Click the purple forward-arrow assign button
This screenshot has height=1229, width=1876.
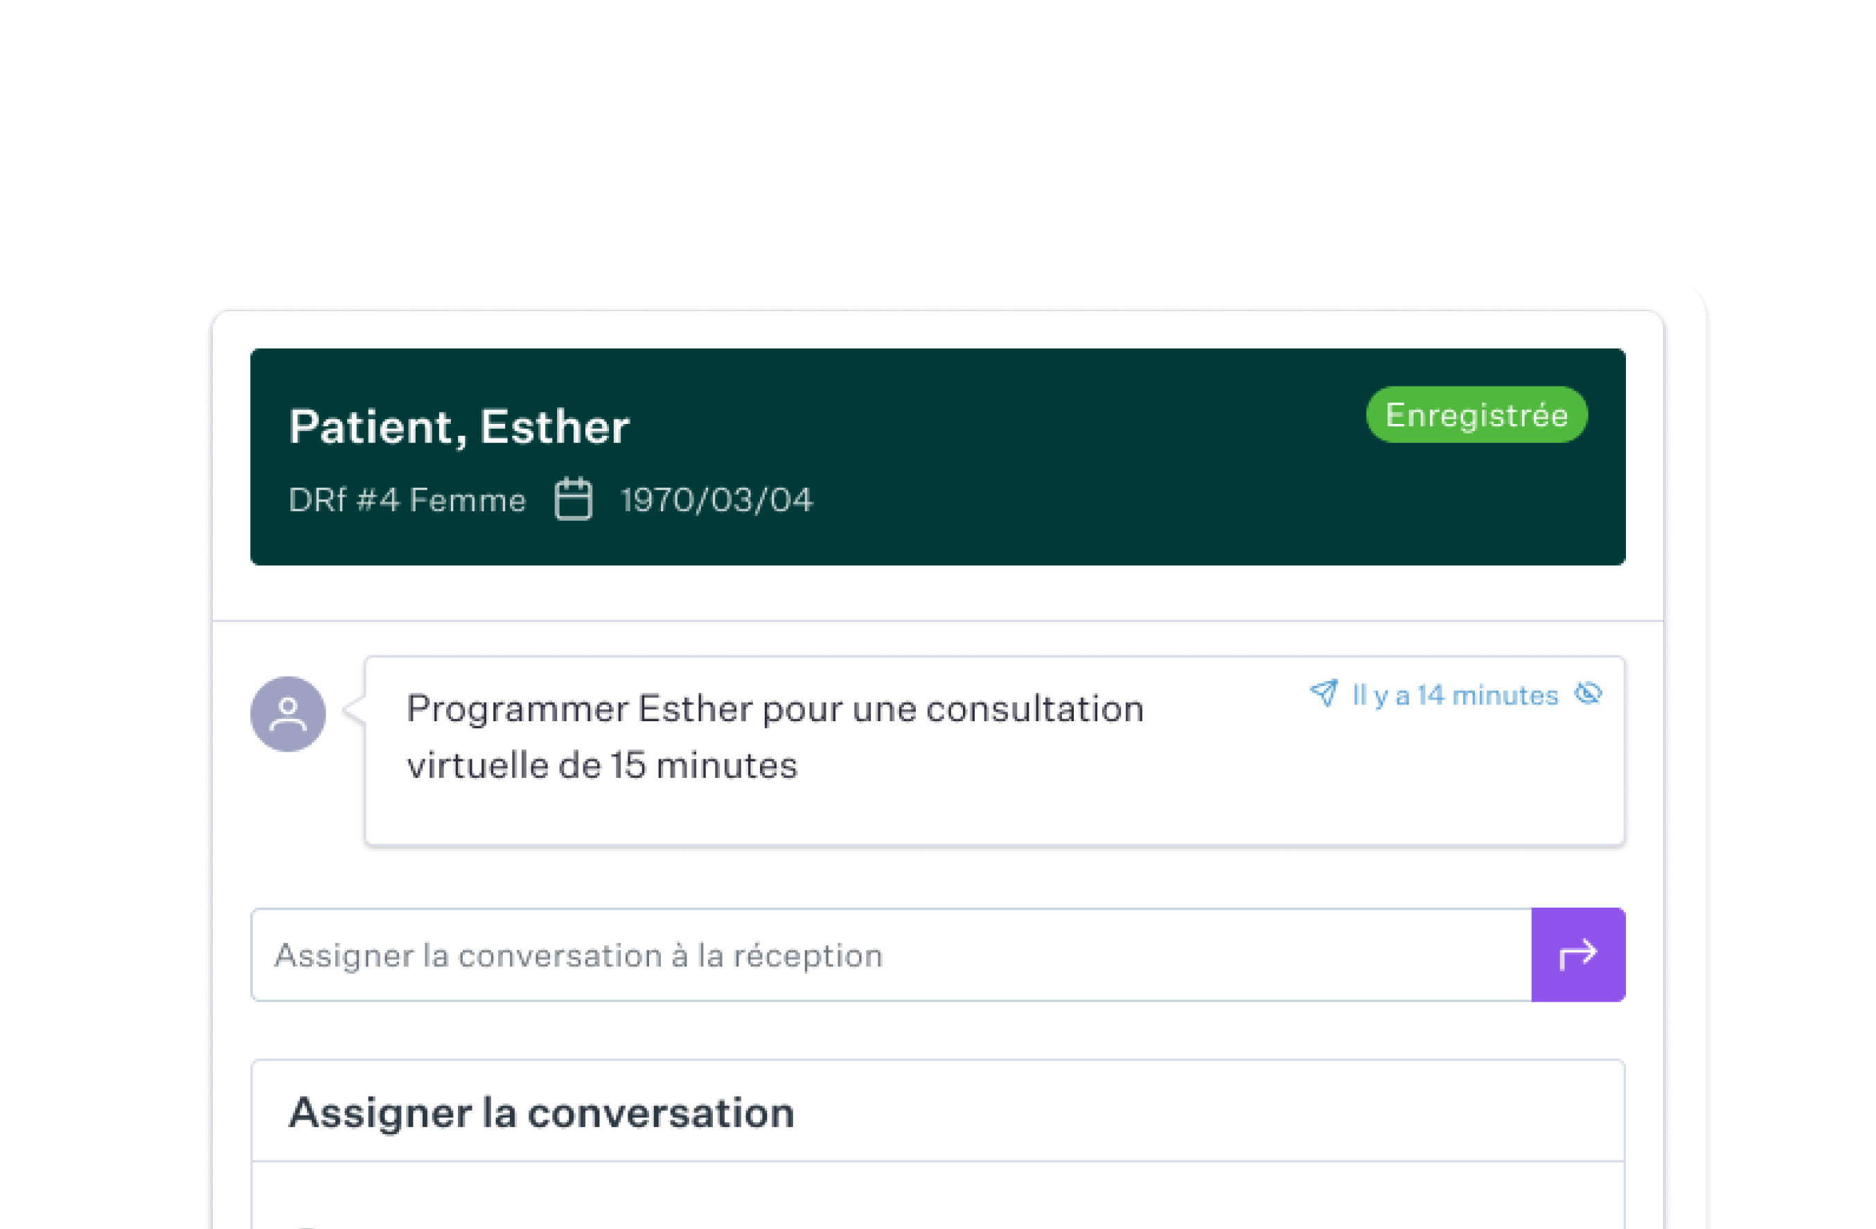[1578, 955]
